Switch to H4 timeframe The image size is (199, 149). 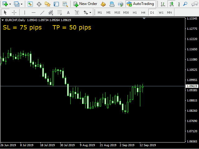click(143, 12)
